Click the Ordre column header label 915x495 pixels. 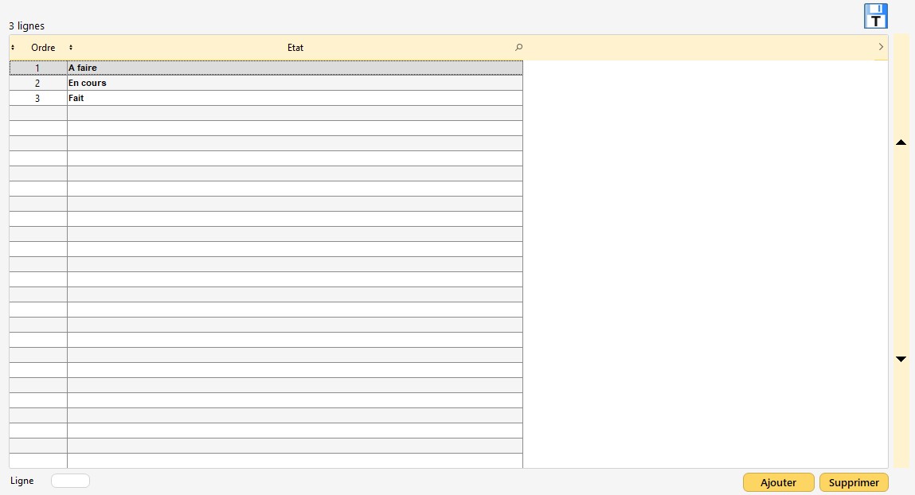tap(43, 48)
